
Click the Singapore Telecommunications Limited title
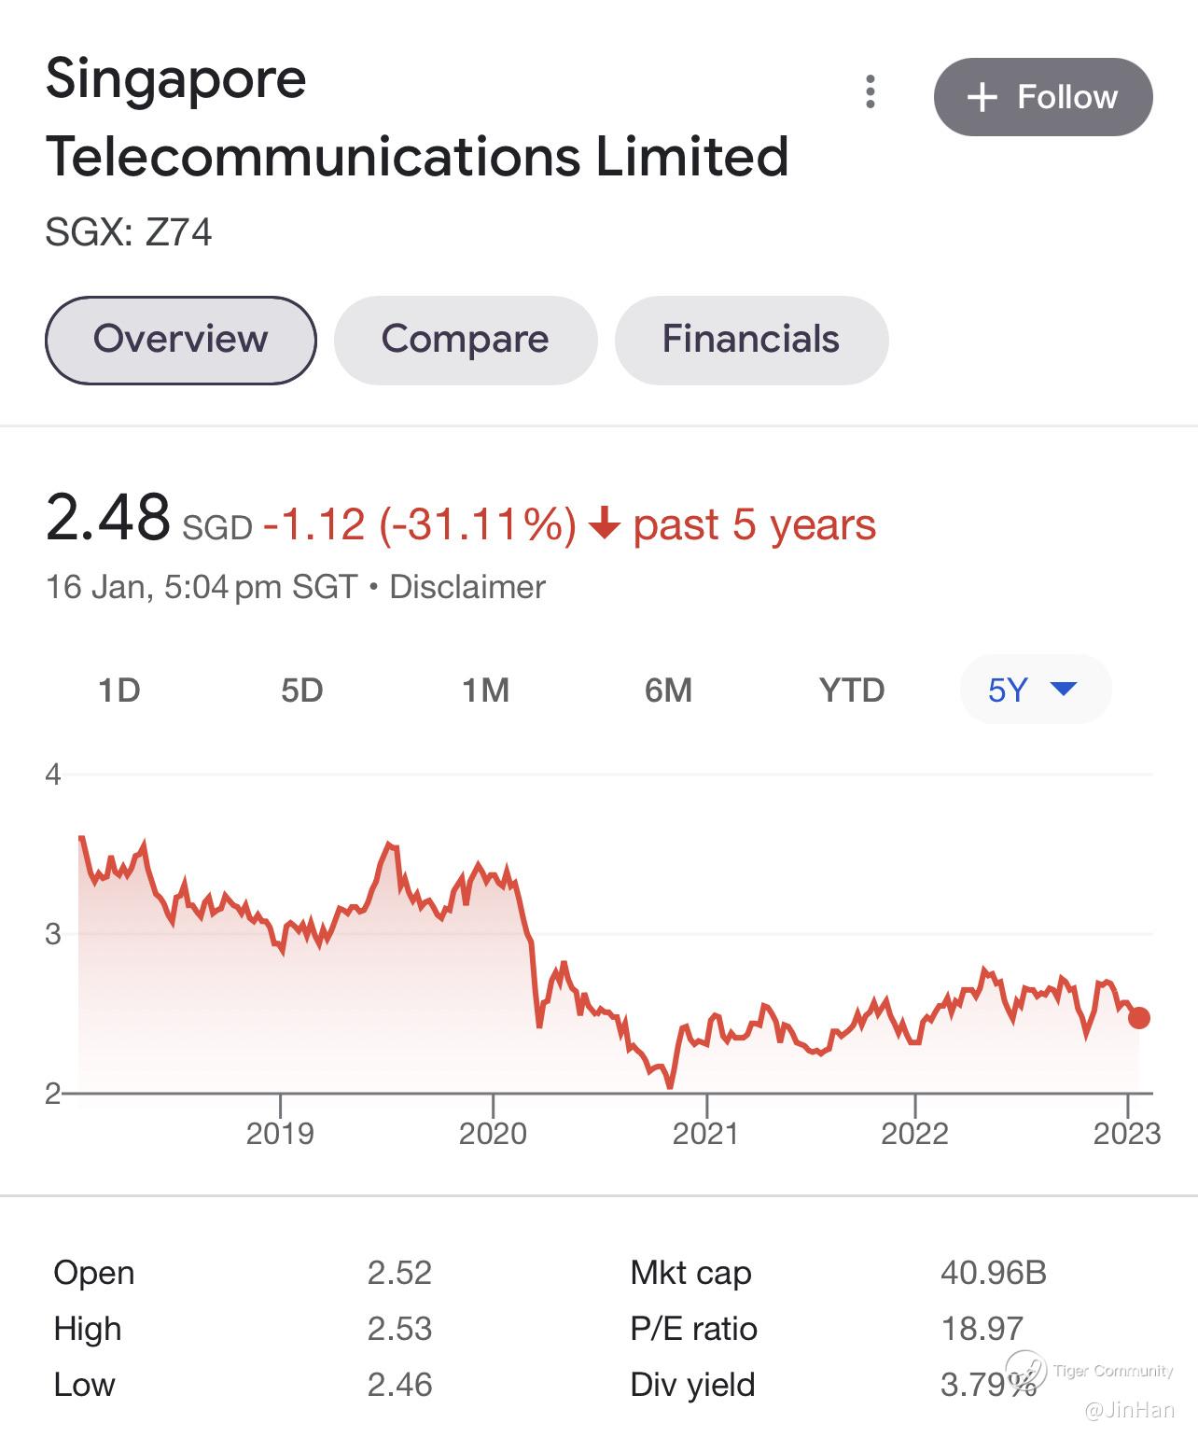pyautogui.click(x=416, y=117)
